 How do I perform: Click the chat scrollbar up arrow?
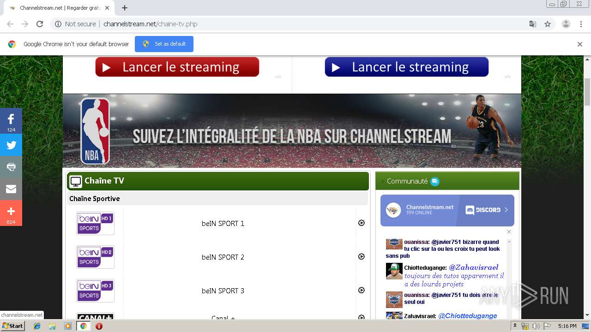pyautogui.click(x=509, y=241)
